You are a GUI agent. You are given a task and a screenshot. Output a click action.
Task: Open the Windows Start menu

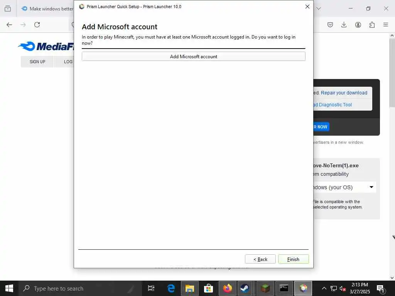(x=9, y=288)
